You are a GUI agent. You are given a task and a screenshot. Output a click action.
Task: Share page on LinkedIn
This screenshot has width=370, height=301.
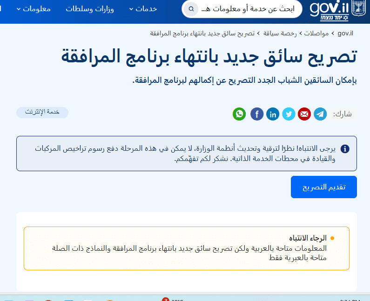point(273,114)
